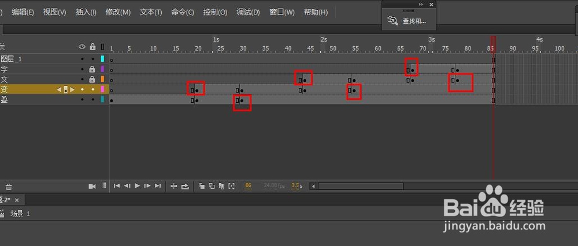
Task: Click the 24.00 fps frame rate value
Action: [275, 185]
